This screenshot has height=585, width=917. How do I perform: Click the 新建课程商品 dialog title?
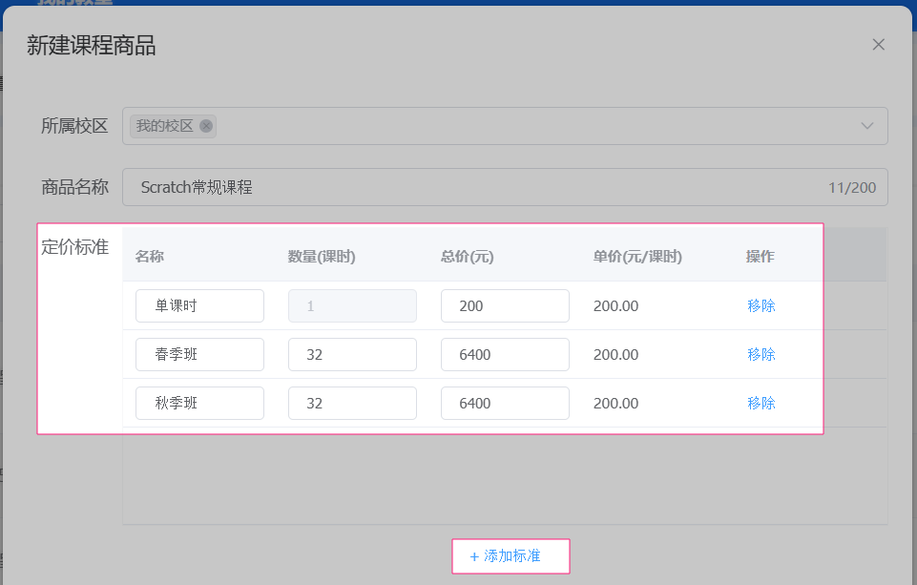92,46
